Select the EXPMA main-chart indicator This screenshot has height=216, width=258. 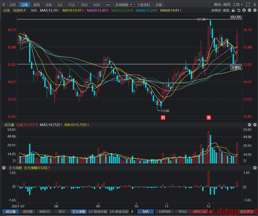pos(165,211)
